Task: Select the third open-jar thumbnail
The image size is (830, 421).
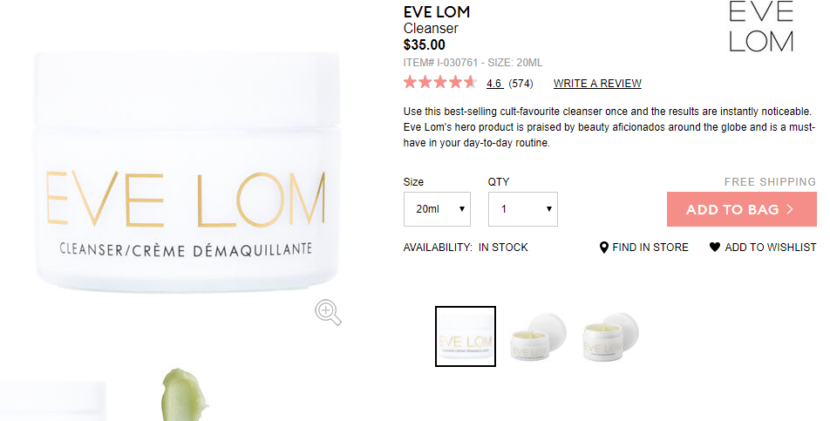Action: [x=610, y=336]
